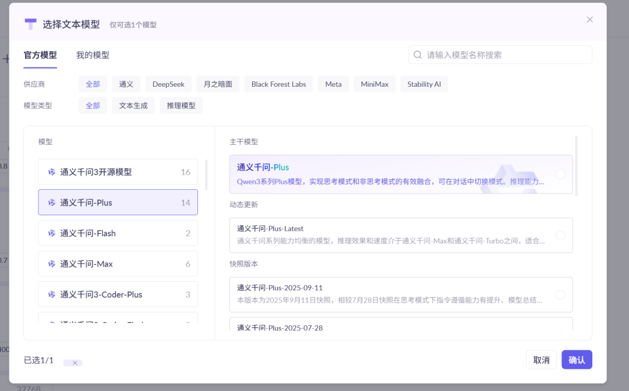Click the 通义千问3开源模型 list item icon
Viewport: 629px width, 391px height.
pyautogui.click(x=52, y=172)
